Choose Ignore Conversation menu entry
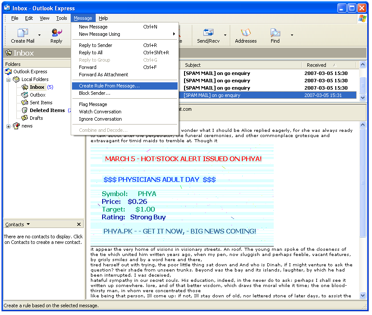 (125, 119)
